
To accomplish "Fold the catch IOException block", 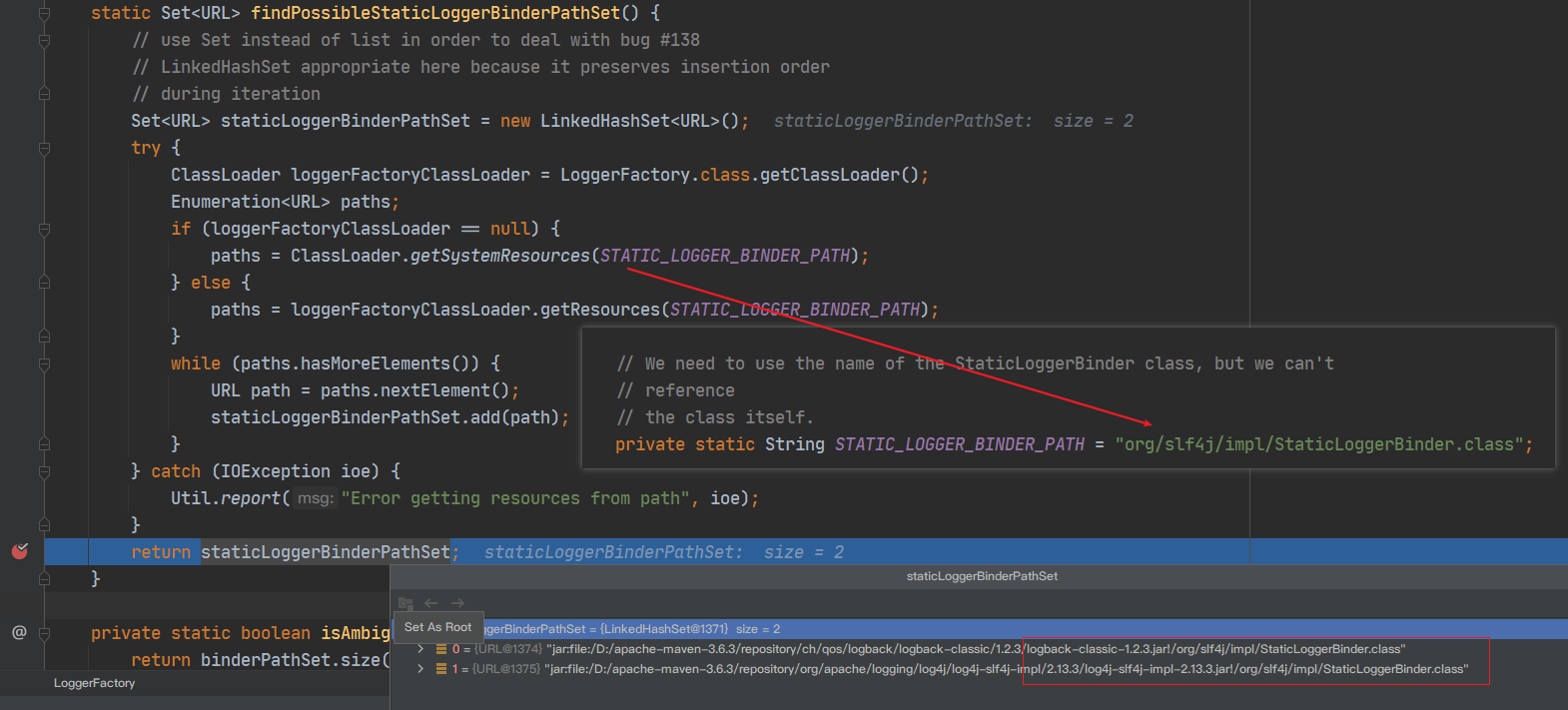I will point(44,471).
